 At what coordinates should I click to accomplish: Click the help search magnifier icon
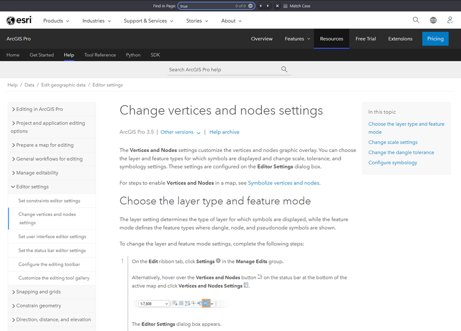[x=284, y=70]
